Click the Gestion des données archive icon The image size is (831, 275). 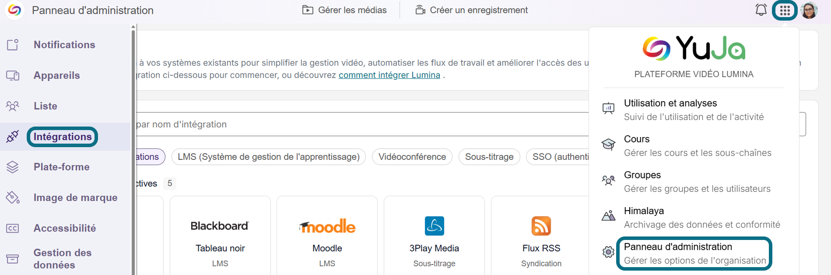13,259
